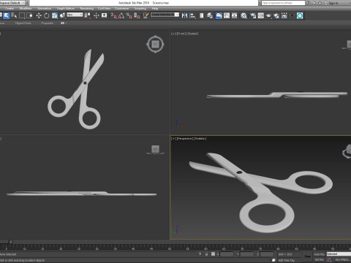Toggle Angle Snap
Viewport: 351px width, 263px height.
(x=121, y=16)
